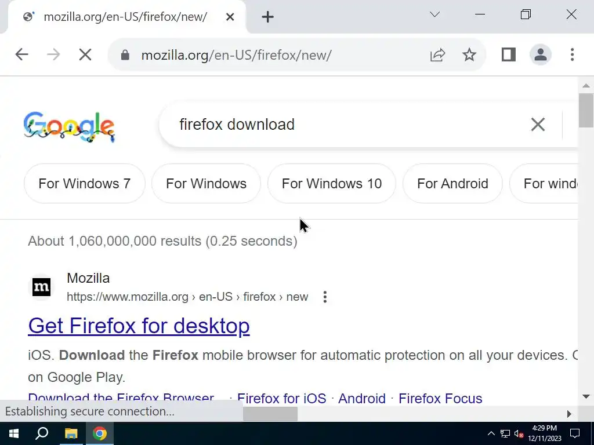Open more options for Mozilla result
The height and width of the screenshot is (445, 594).
(325, 297)
